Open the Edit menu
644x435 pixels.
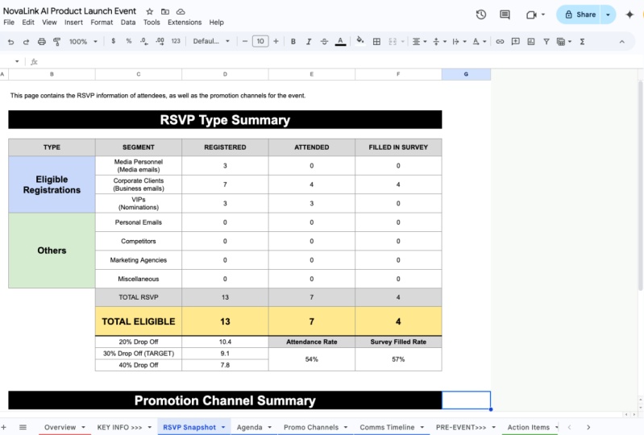click(28, 23)
